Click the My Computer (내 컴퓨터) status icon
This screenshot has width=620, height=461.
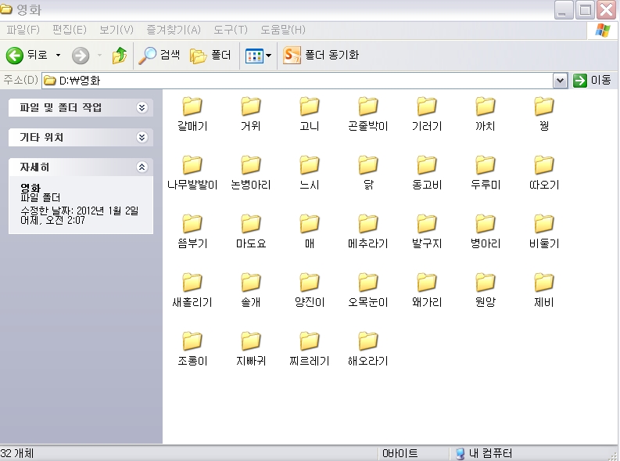coord(461,454)
